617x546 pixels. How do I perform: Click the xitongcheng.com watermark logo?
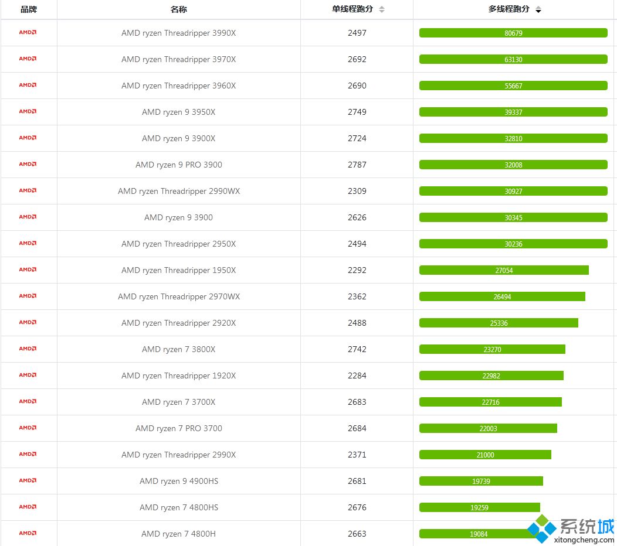click(x=570, y=530)
